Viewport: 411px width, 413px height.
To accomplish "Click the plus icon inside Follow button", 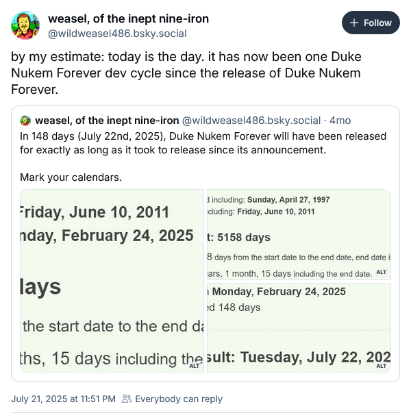I will point(354,23).
